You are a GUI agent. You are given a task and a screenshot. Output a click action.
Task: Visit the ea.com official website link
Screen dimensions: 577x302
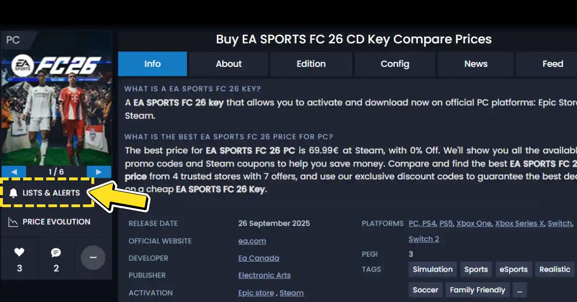(252, 241)
